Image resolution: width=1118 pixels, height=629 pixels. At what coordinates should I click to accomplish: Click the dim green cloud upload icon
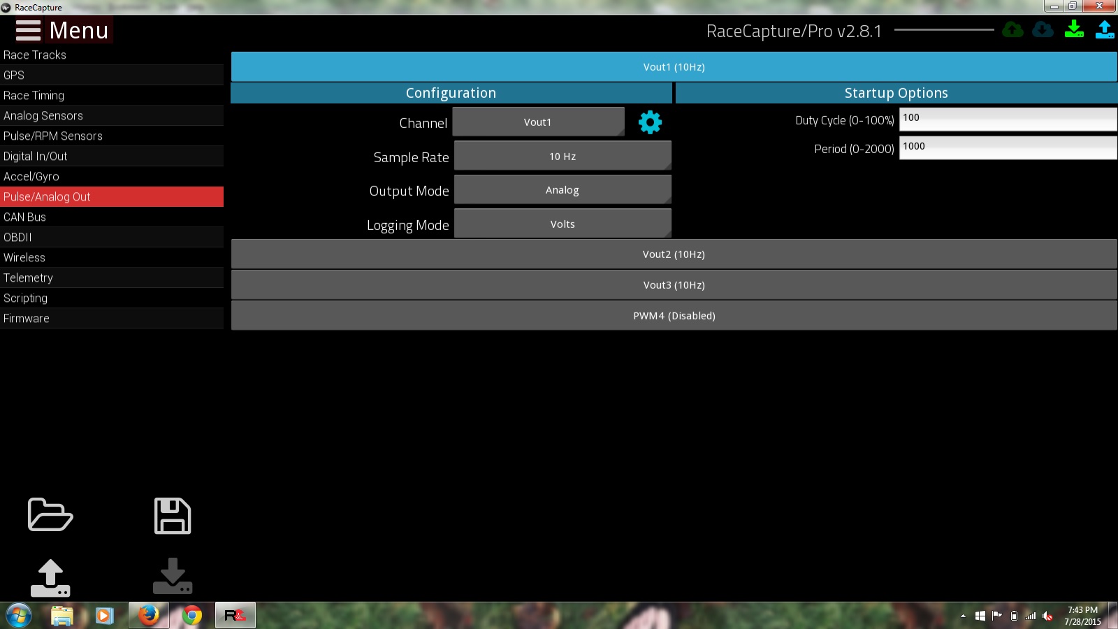[x=1012, y=29]
